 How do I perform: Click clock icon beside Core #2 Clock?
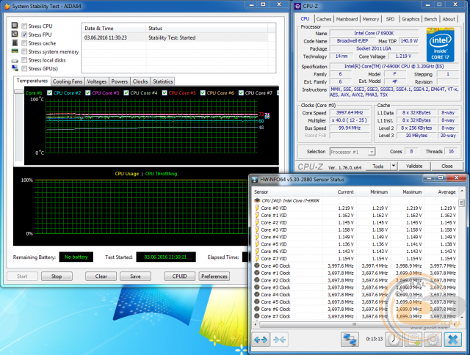(257, 280)
